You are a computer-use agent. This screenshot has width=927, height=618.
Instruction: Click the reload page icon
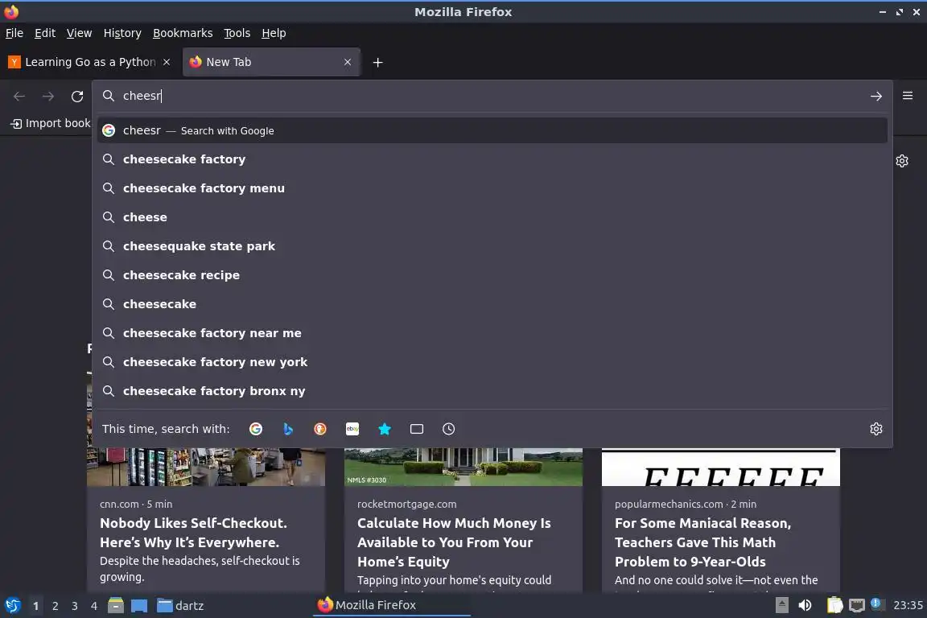click(77, 96)
